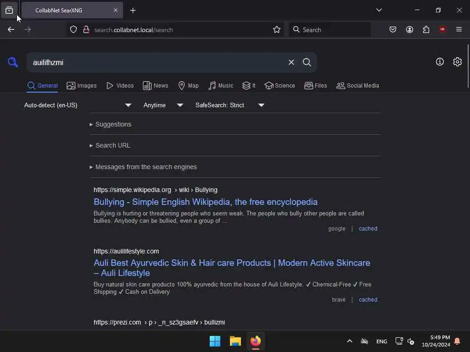Switch to It search category
This screenshot has width=470, height=352.
click(248, 86)
